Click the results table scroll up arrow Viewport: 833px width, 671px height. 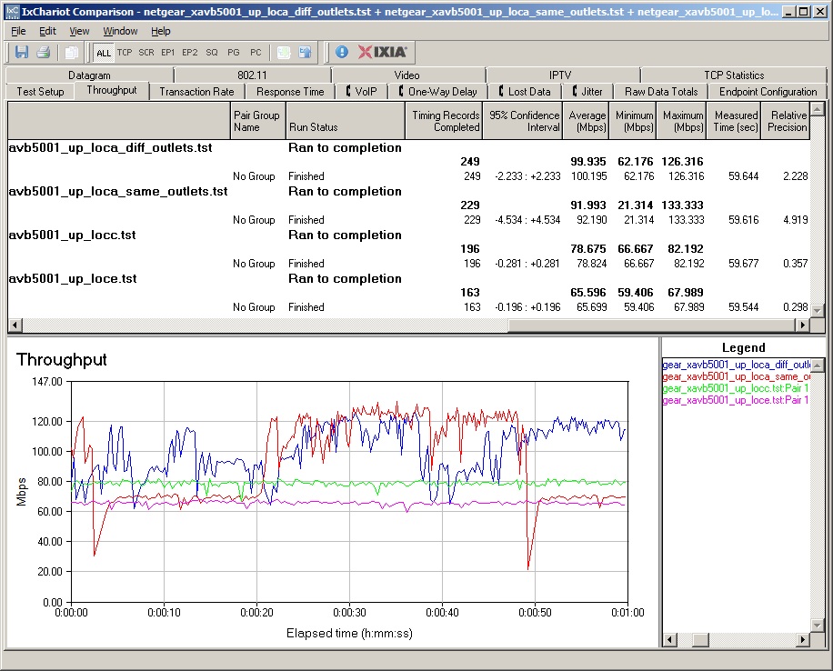pos(818,109)
